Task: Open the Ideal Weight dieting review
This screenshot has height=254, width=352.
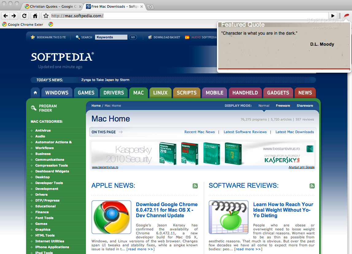Action: [283, 210]
